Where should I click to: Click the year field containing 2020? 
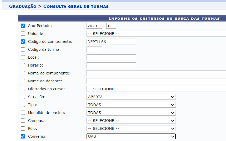(x=94, y=26)
